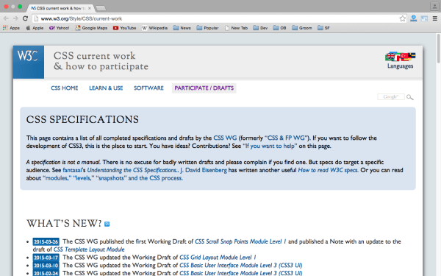Open the user profile icon in title bar
The image size is (441, 276).
coord(434,6)
